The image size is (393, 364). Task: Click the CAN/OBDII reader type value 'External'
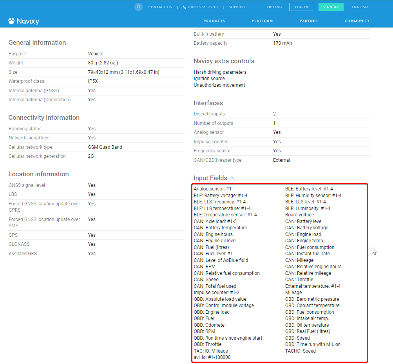tap(281, 160)
